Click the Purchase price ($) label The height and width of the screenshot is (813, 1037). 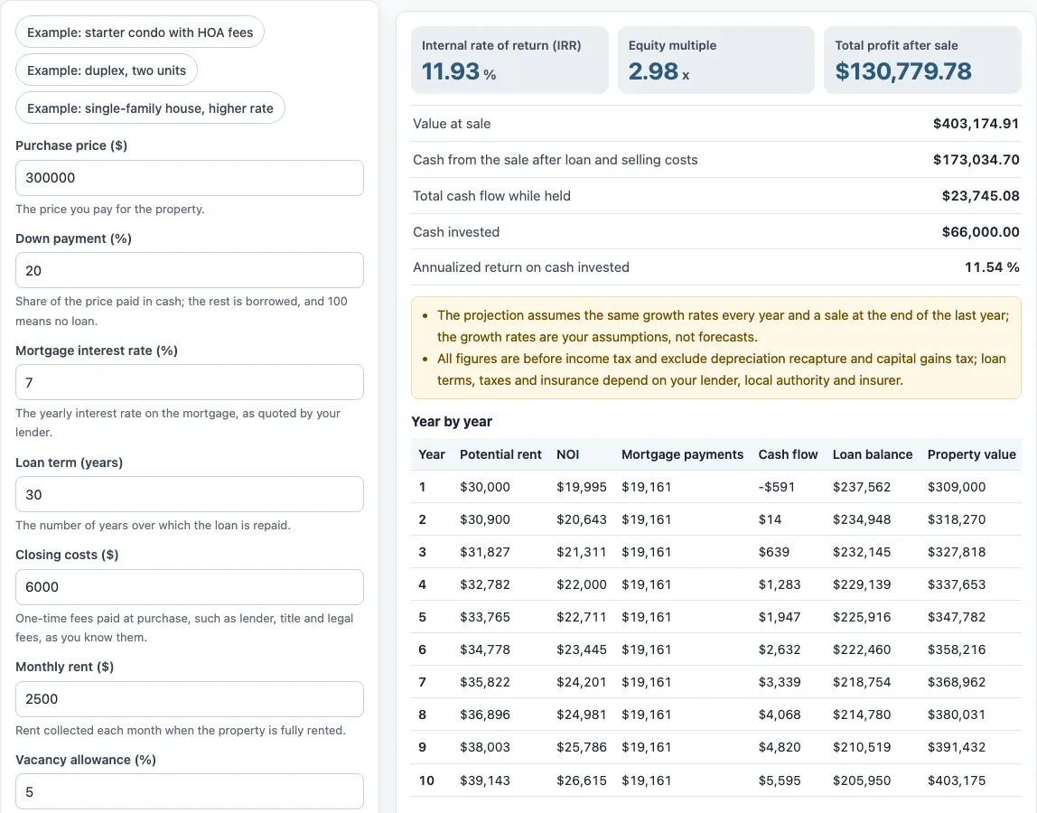coord(71,145)
